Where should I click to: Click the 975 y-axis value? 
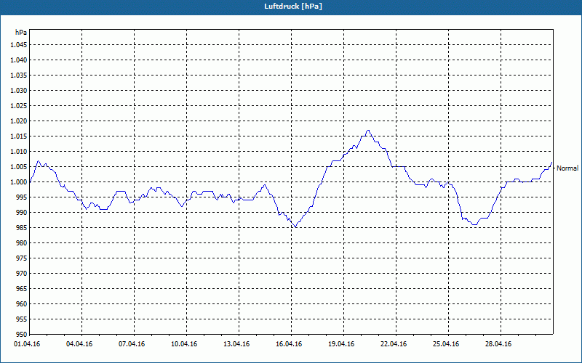[22, 258]
